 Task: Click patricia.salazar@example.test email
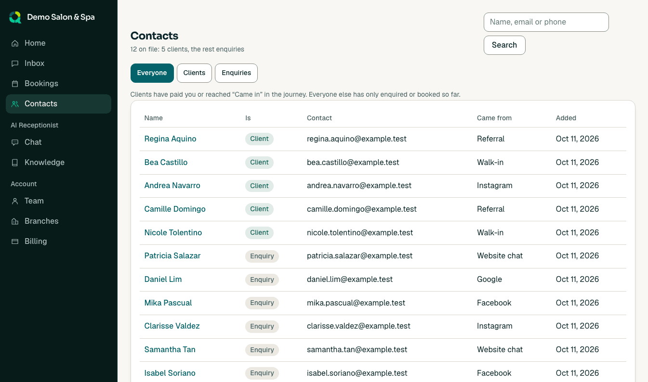[x=360, y=256]
